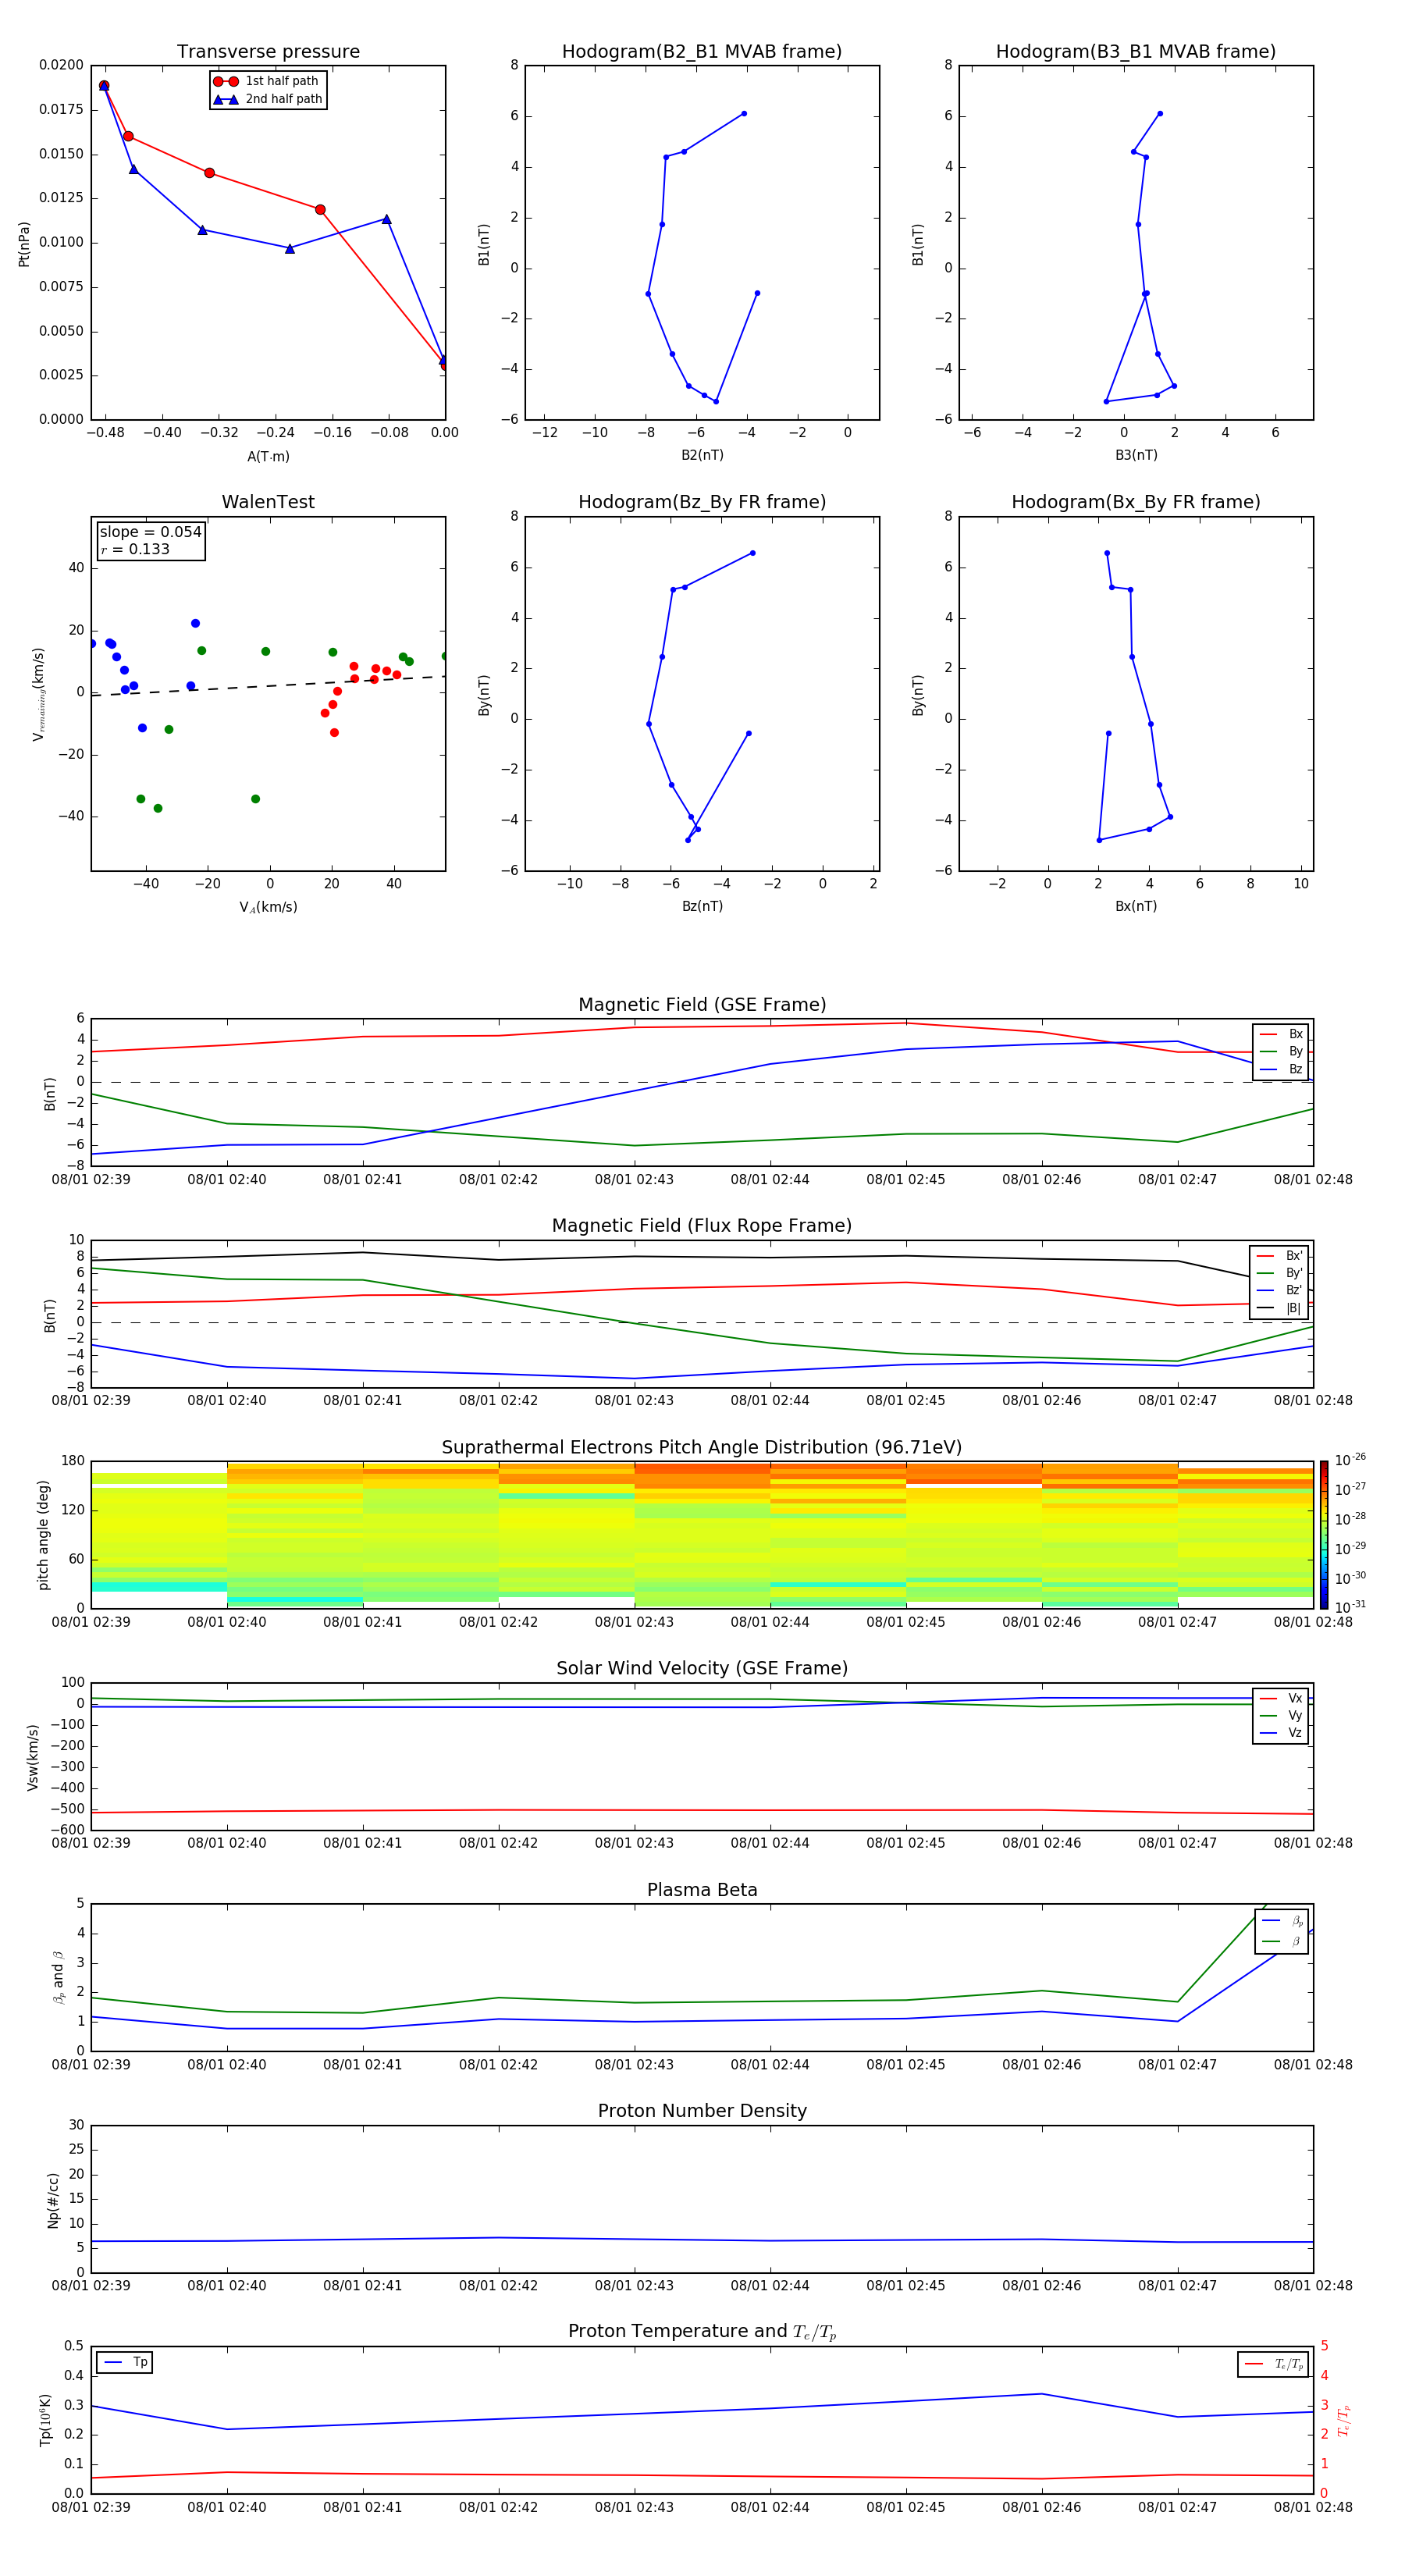The height and width of the screenshot is (2576, 1405).
Task: Click the 'Vz' legend entry
Action: coord(1281,1733)
